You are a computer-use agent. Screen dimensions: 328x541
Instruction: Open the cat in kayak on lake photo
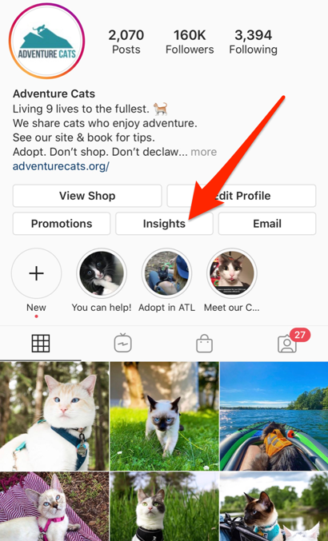[274, 416]
